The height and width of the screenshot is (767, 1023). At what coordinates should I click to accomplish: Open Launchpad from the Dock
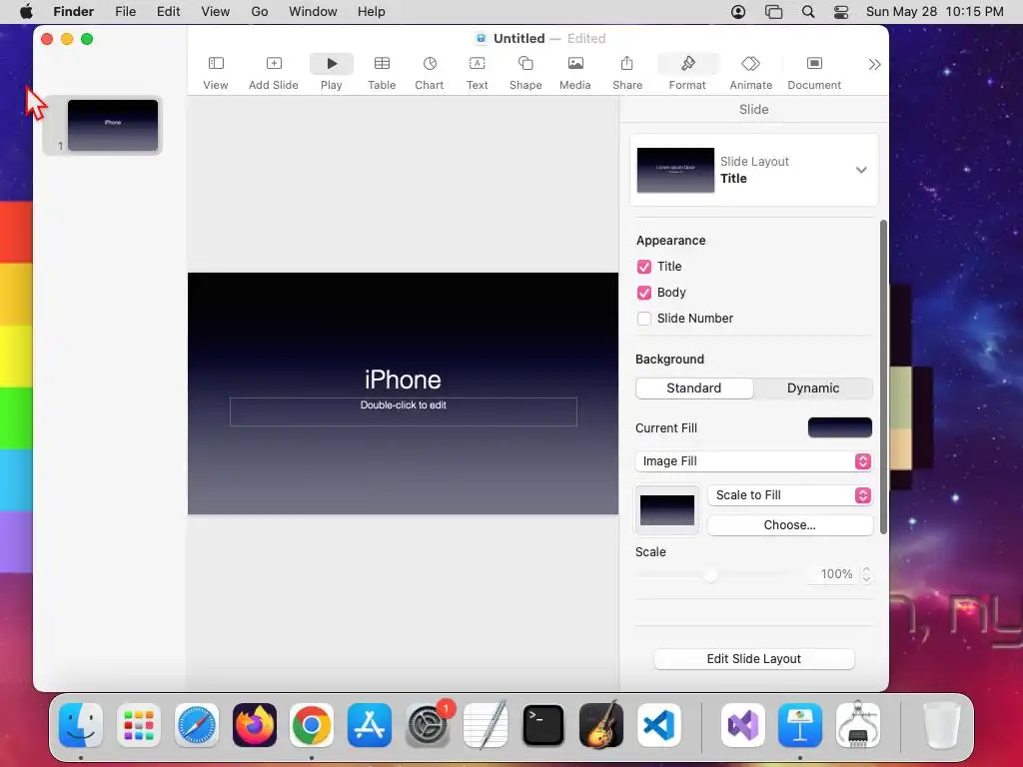[138, 725]
